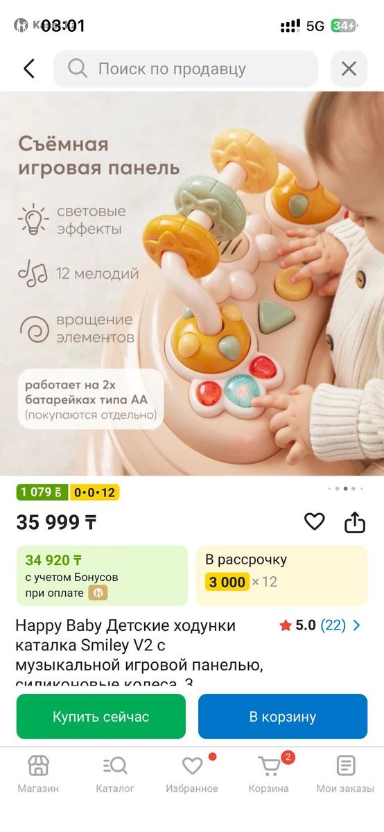Open the product photo of the game panel
This screenshot has height=832, width=384.
(x=192, y=284)
